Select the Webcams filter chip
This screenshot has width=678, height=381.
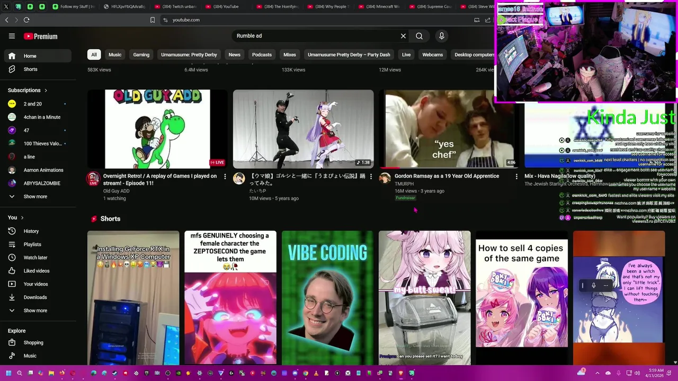tap(432, 55)
